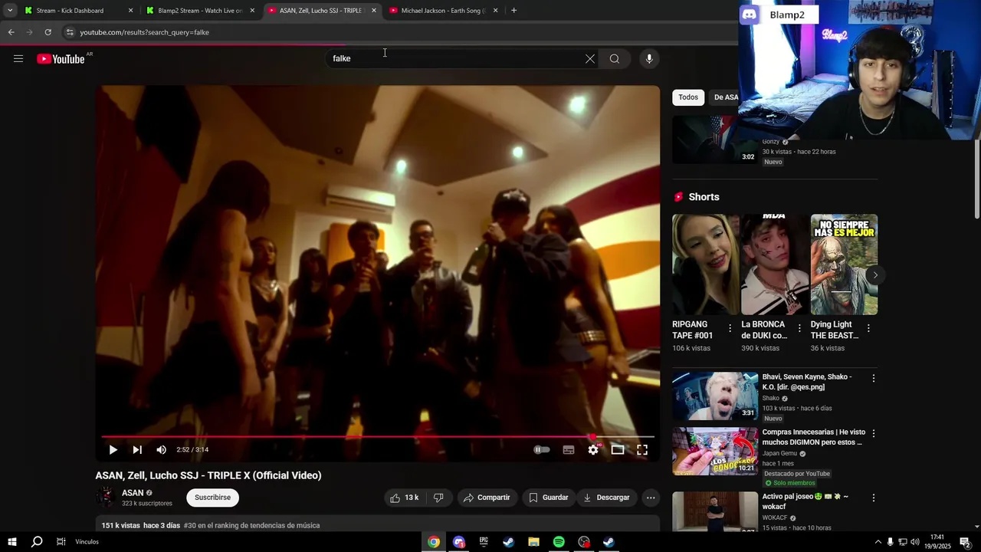Open more actions ellipsis under the video
This screenshot has width=981, height=552.
click(x=651, y=498)
